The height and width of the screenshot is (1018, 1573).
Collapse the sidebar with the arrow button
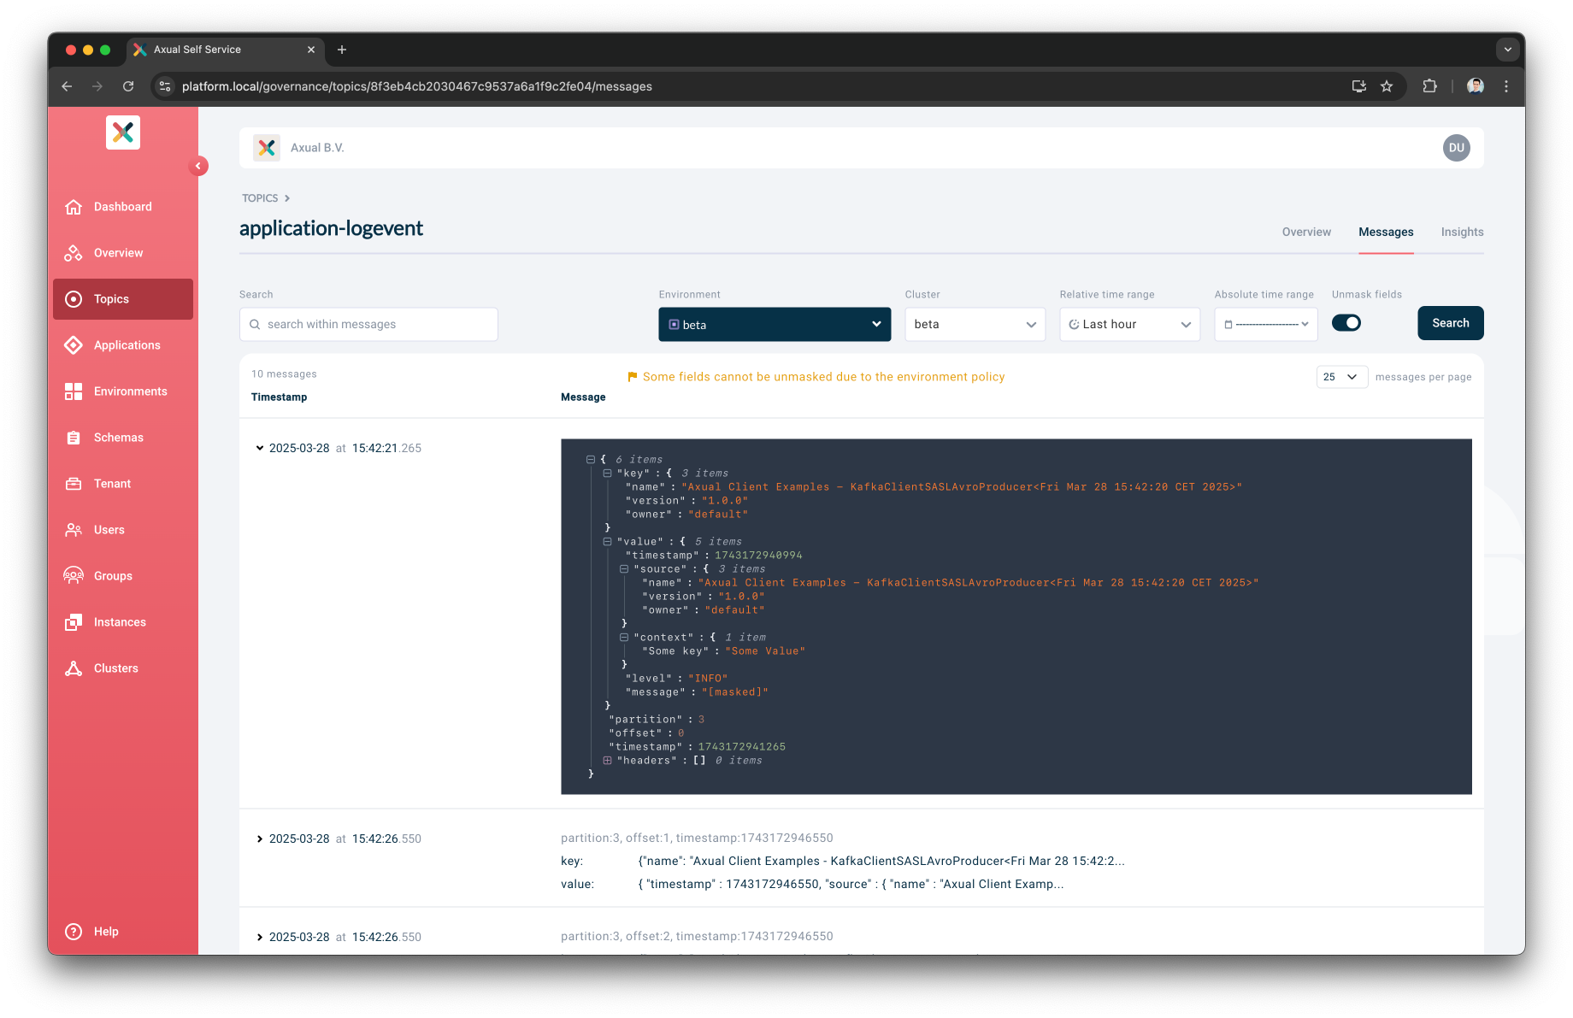coord(198,166)
